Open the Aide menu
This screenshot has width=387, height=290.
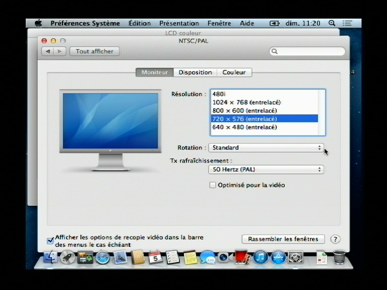tap(247, 24)
